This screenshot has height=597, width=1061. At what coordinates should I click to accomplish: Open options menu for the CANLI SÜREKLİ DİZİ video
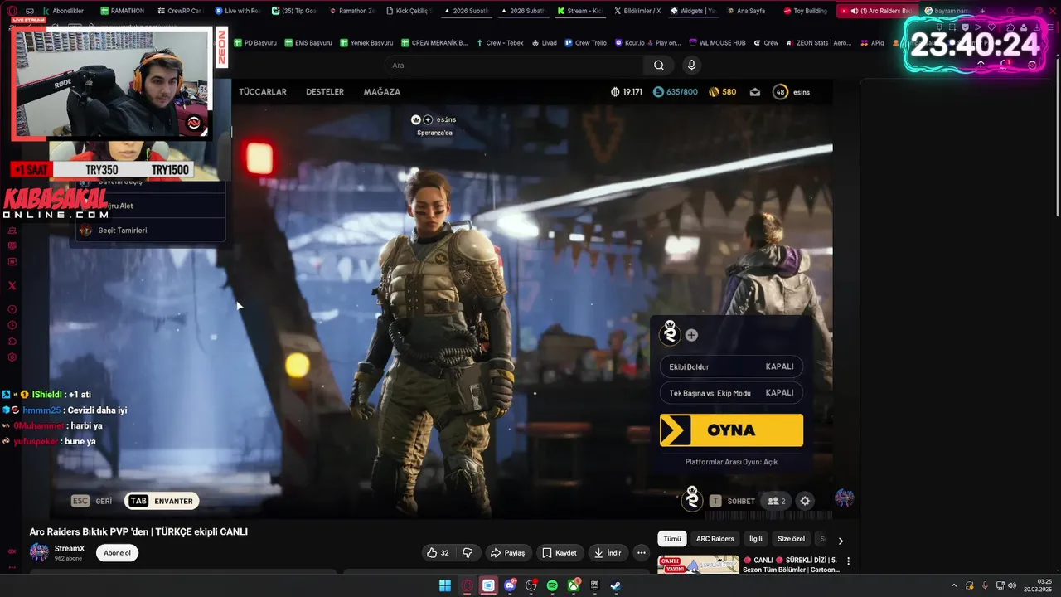tap(848, 561)
